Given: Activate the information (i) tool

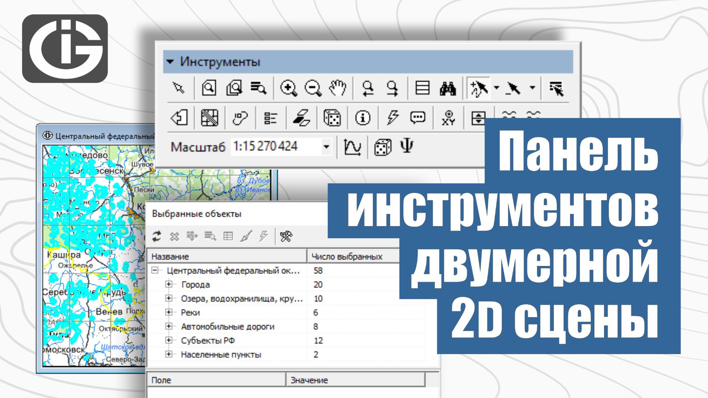Looking at the screenshot, I should click(362, 118).
